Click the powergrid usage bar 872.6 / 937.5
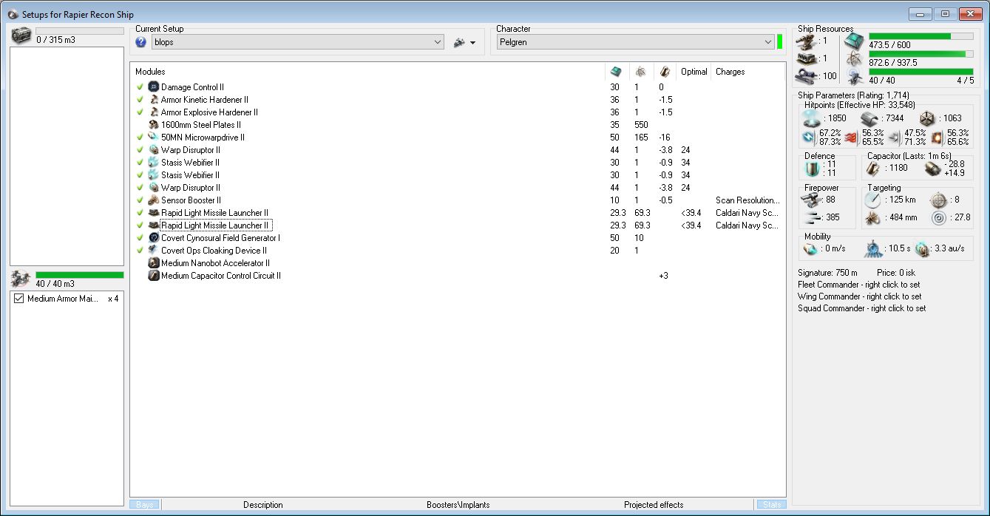Viewport: 990px width, 516px height. click(x=921, y=54)
